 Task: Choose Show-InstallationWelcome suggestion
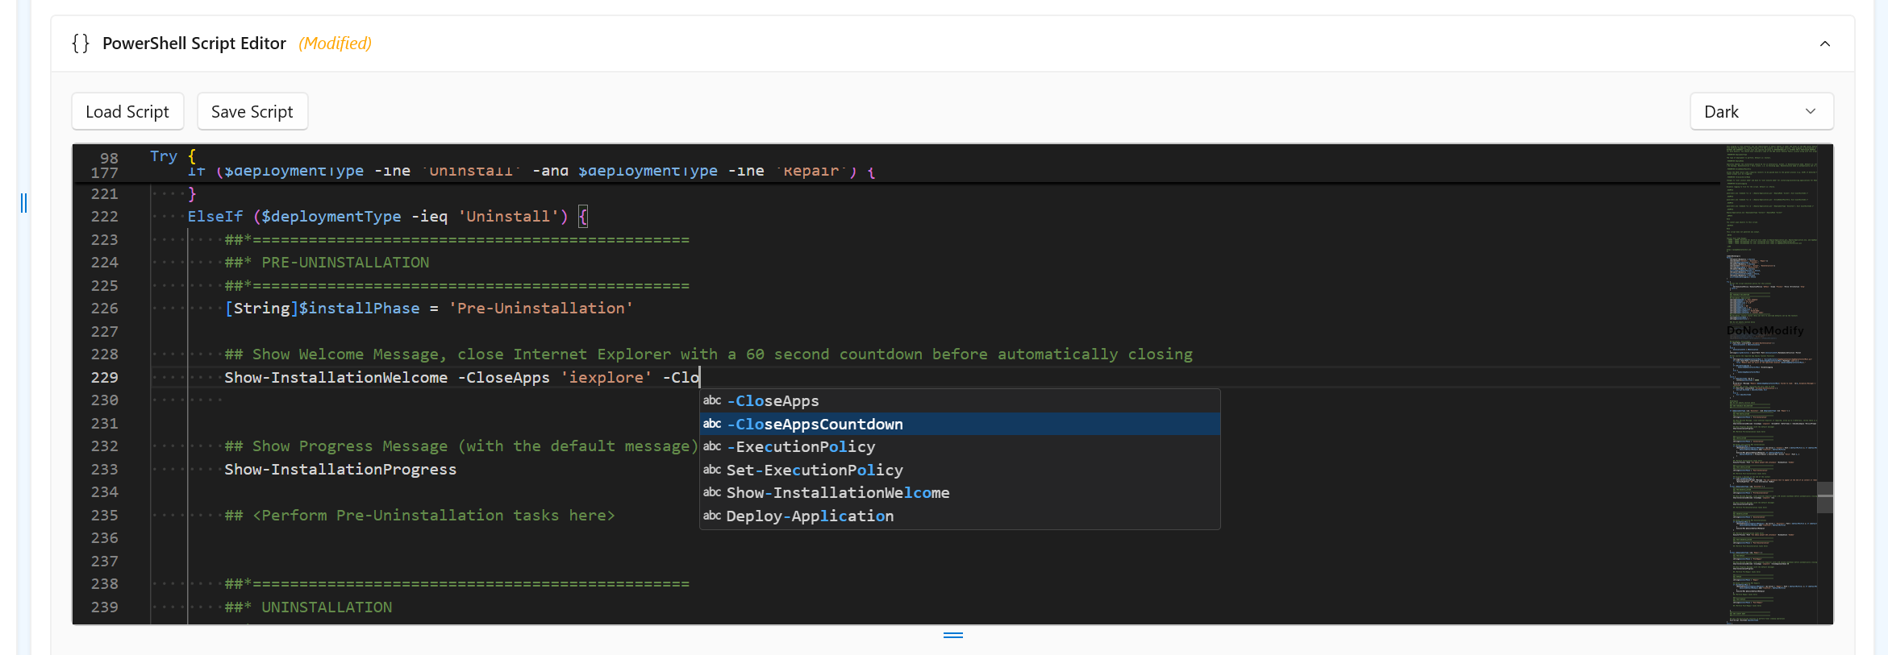pos(837,493)
